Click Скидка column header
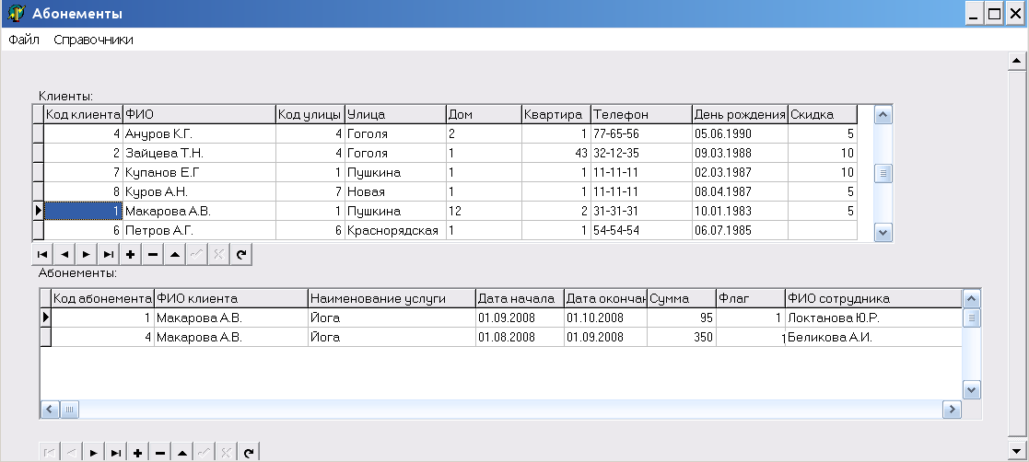Screen dimensions: 1029x462 click(x=823, y=115)
